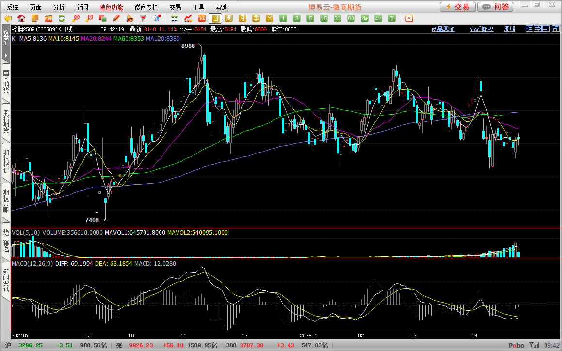Viewport: 562px width, 351px height.
Task: Click the funnel filter icon
Action: click(143, 18)
